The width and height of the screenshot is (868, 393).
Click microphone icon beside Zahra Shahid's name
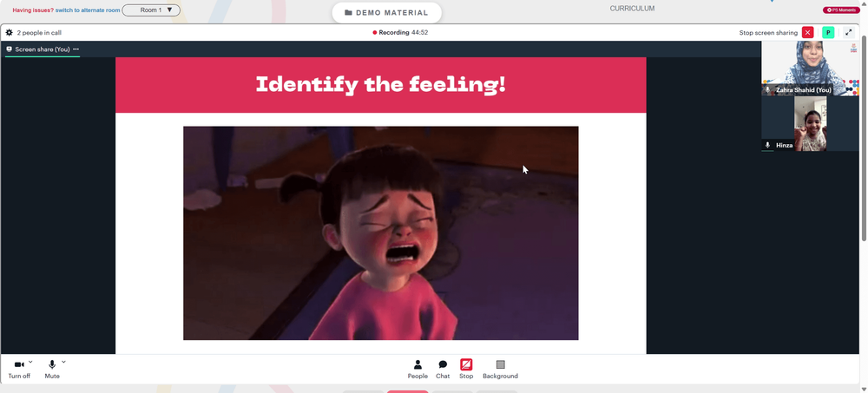[x=767, y=89]
